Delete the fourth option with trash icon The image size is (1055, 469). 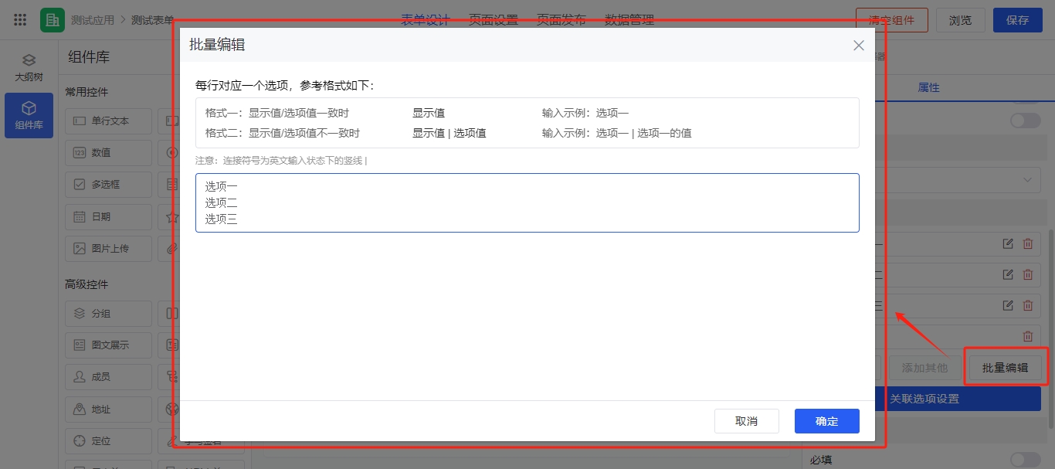(x=1027, y=336)
